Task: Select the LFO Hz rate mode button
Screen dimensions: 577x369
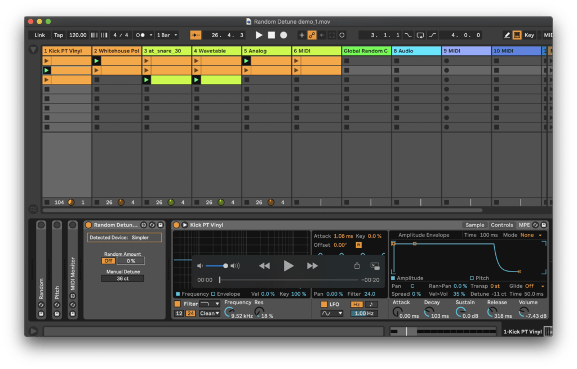Action: coord(356,304)
